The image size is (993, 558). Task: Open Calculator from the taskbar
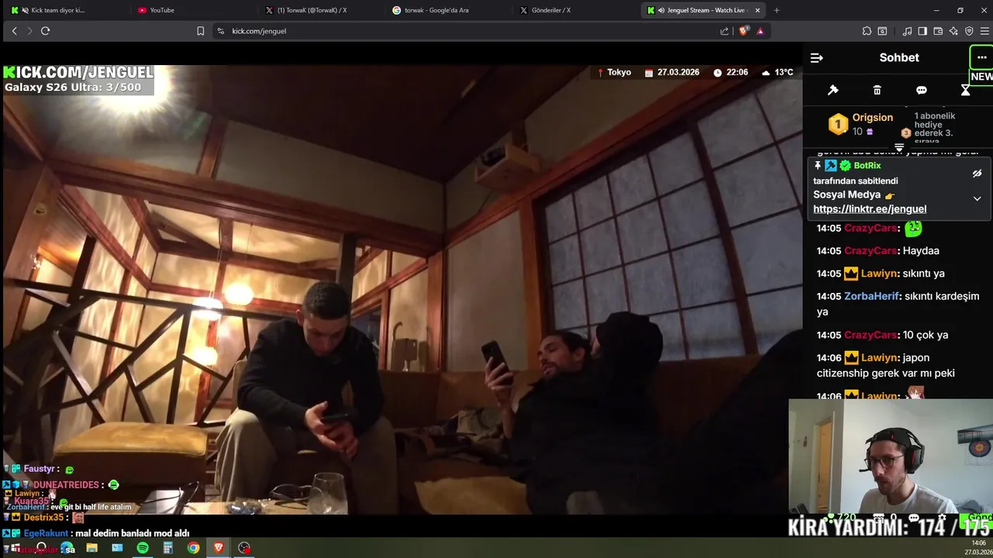168,548
